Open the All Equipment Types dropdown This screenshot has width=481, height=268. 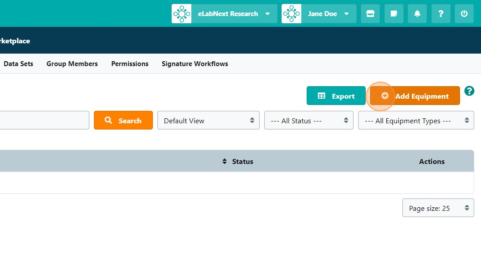[416, 121]
